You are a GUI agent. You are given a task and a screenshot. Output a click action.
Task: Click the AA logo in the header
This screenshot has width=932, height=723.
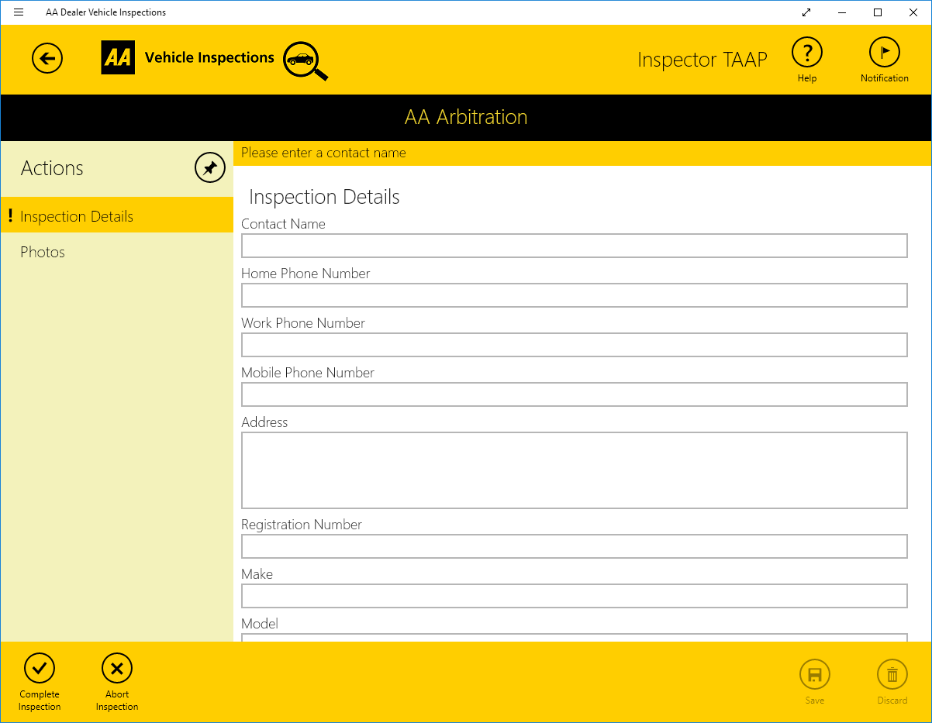(x=118, y=57)
